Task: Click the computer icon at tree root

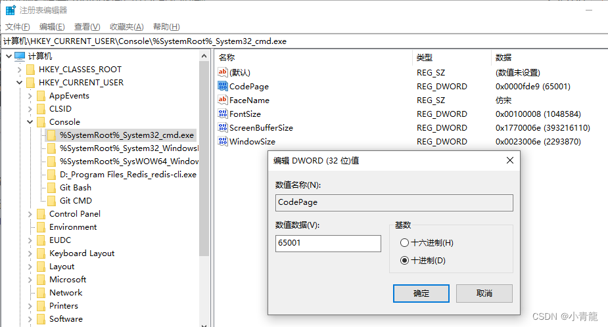Action: [20, 56]
